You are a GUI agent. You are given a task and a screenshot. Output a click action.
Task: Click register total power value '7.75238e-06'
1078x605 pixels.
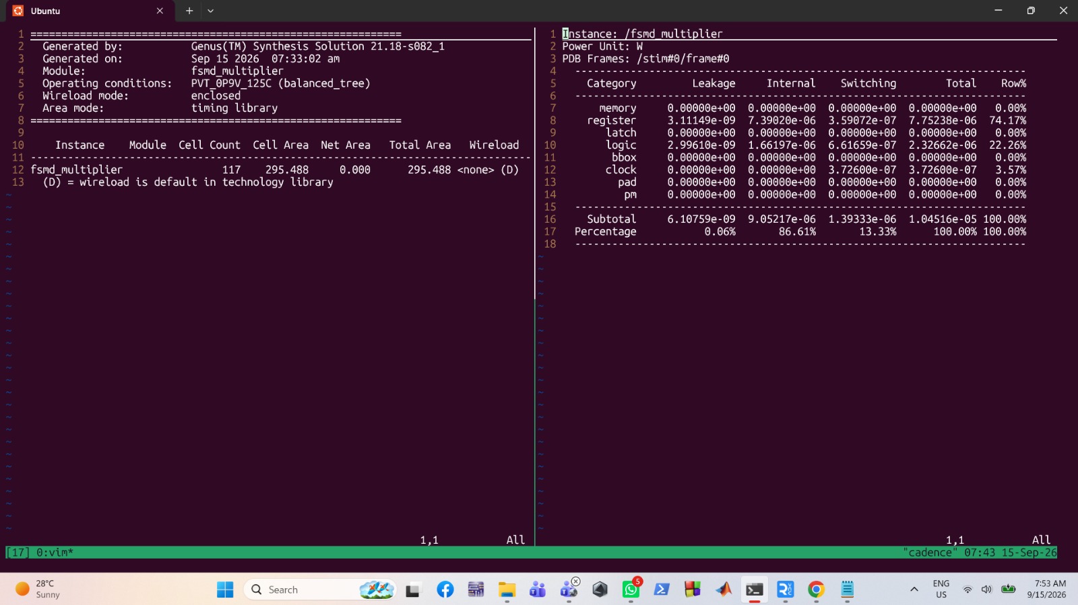coord(943,120)
